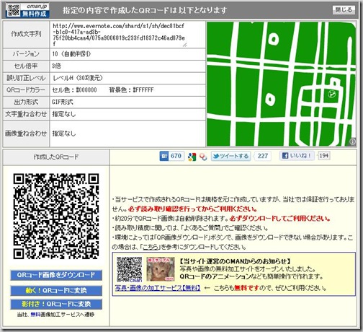Click the 誤り訂正レベル value レベルH

click(78, 78)
